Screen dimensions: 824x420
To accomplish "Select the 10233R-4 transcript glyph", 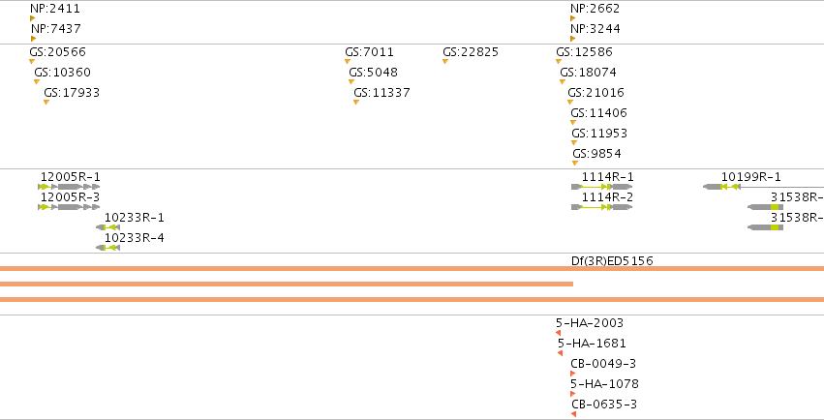I will [x=108, y=248].
